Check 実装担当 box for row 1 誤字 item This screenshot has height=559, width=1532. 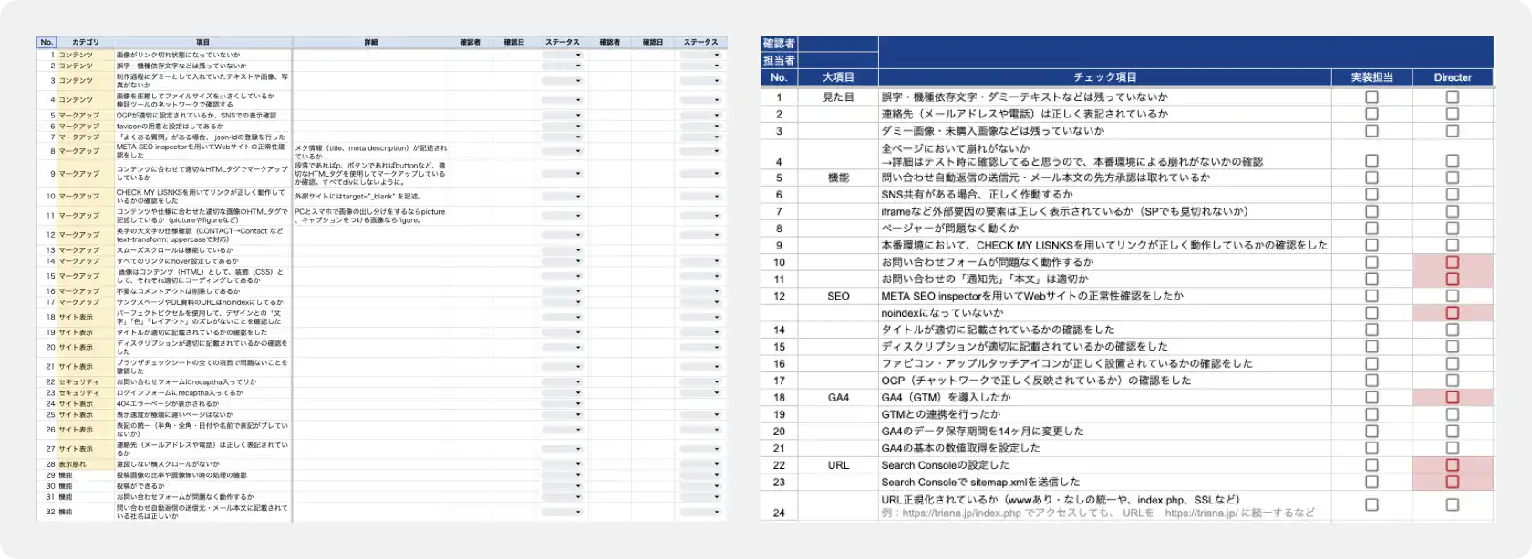tap(1371, 97)
